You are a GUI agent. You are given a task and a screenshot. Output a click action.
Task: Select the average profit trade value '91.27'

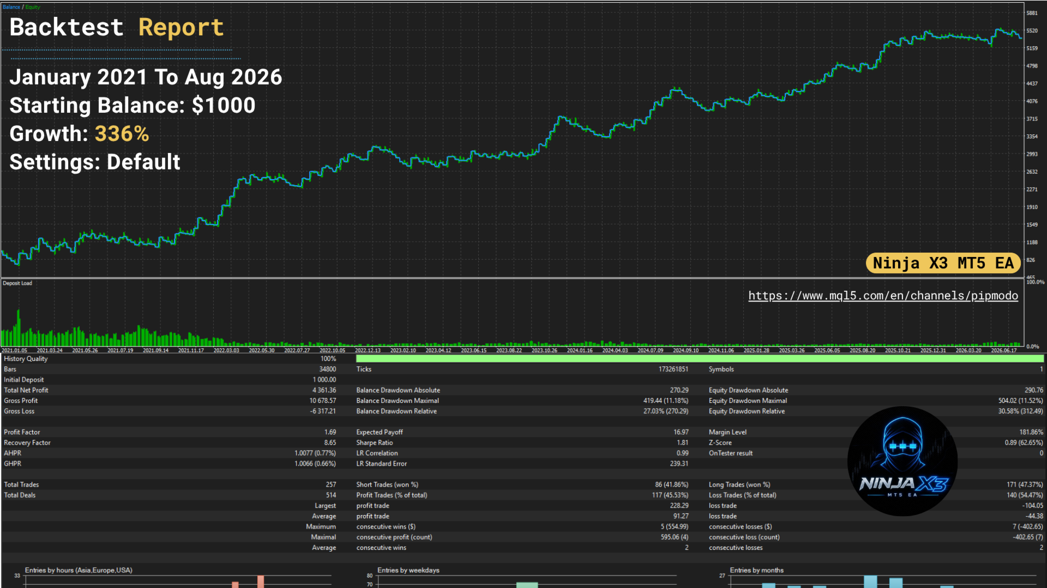pyautogui.click(x=681, y=516)
